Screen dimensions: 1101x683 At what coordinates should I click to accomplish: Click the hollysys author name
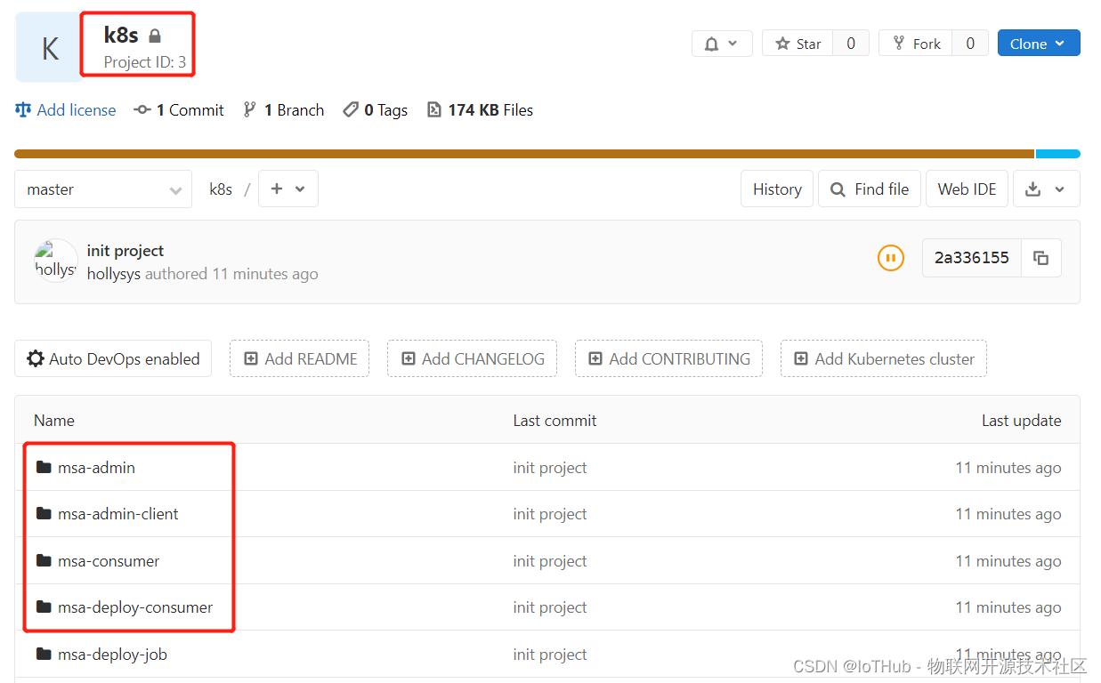pyautogui.click(x=114, y=274)
